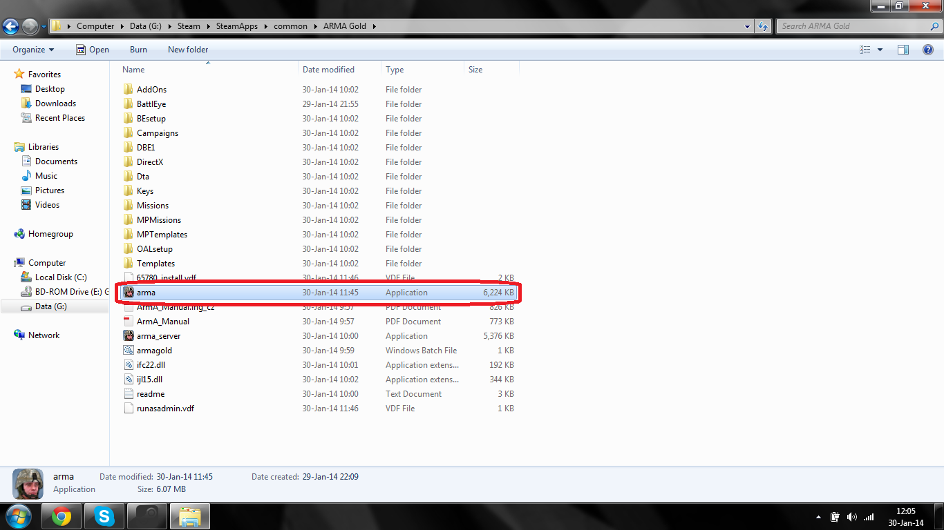Expand the ARMA Gold breadcrumb arrow
Viewport: 944px width, 530px height.
[x=374, y=26]
